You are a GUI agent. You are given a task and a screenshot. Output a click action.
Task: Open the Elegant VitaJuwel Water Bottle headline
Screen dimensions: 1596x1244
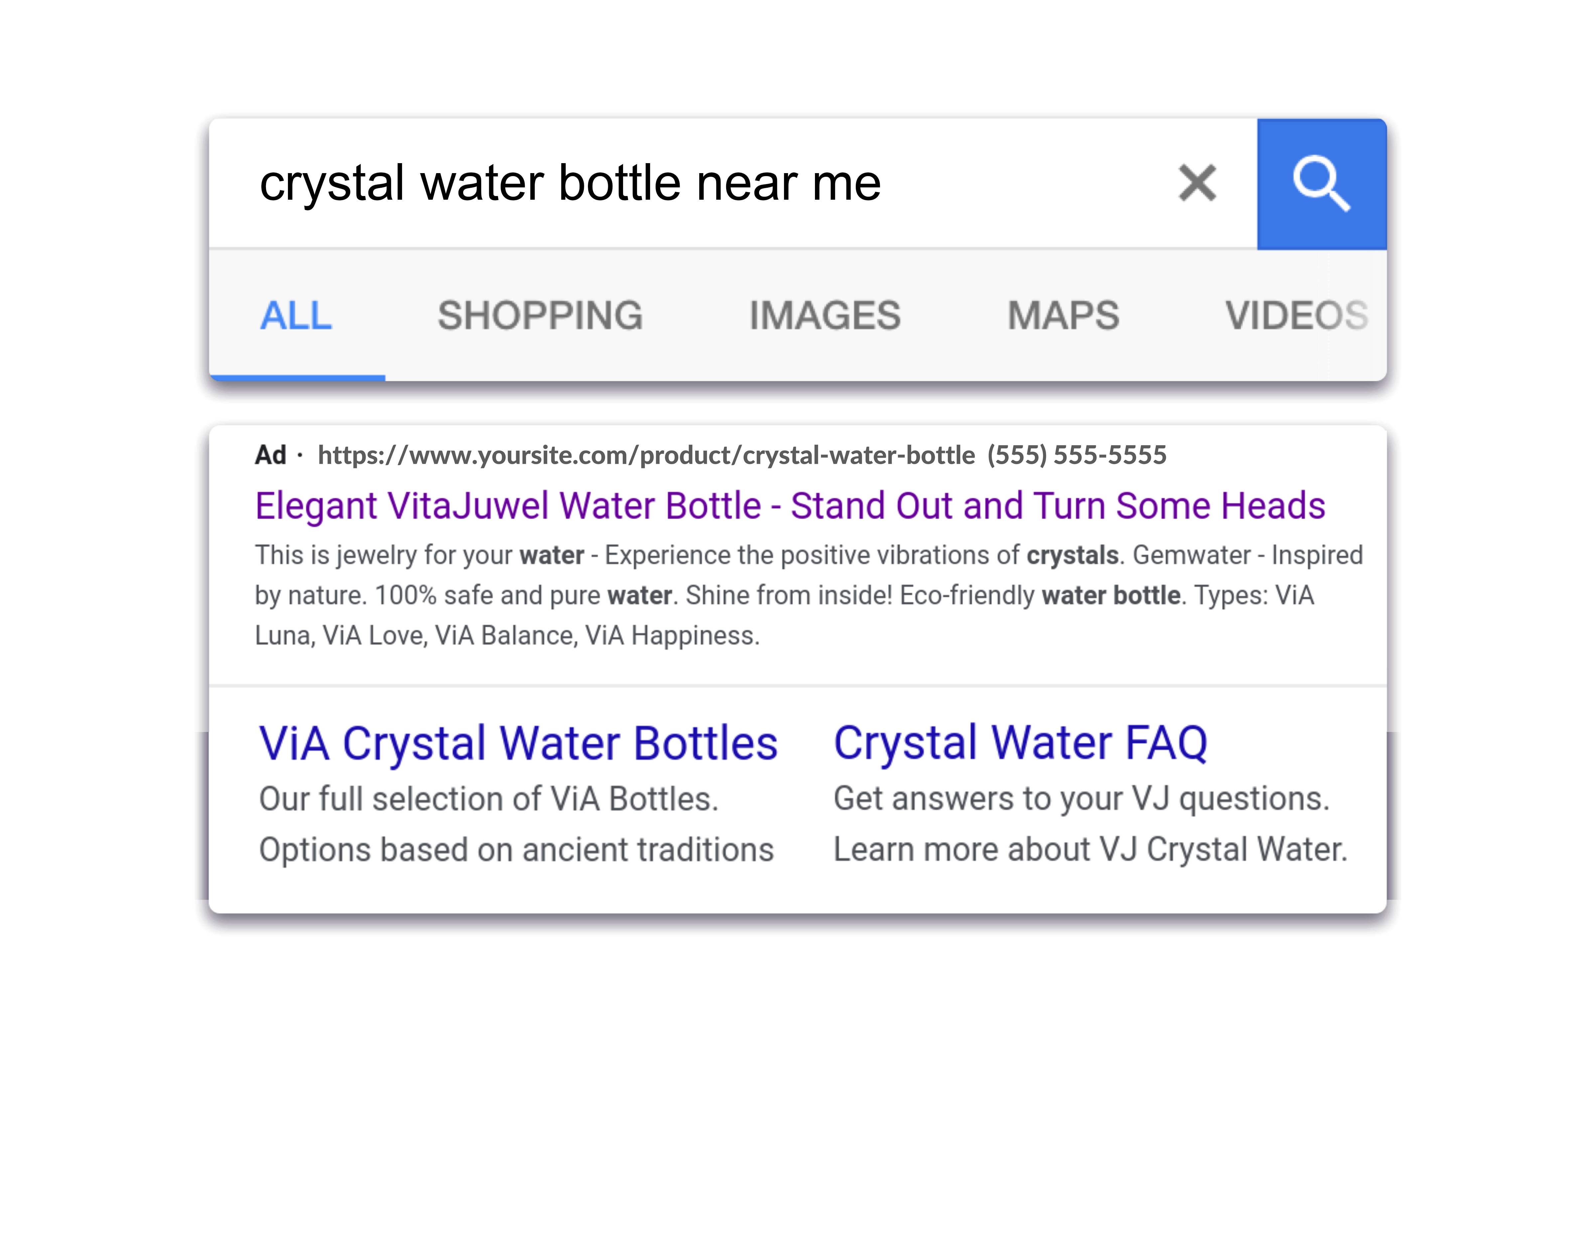pyautogui.click(x=790, y=506)
